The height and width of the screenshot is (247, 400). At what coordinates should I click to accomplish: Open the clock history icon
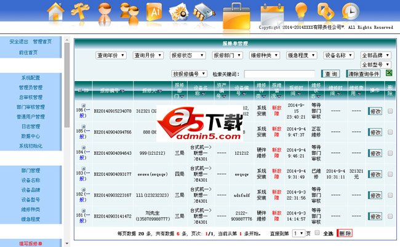[351, 11]
